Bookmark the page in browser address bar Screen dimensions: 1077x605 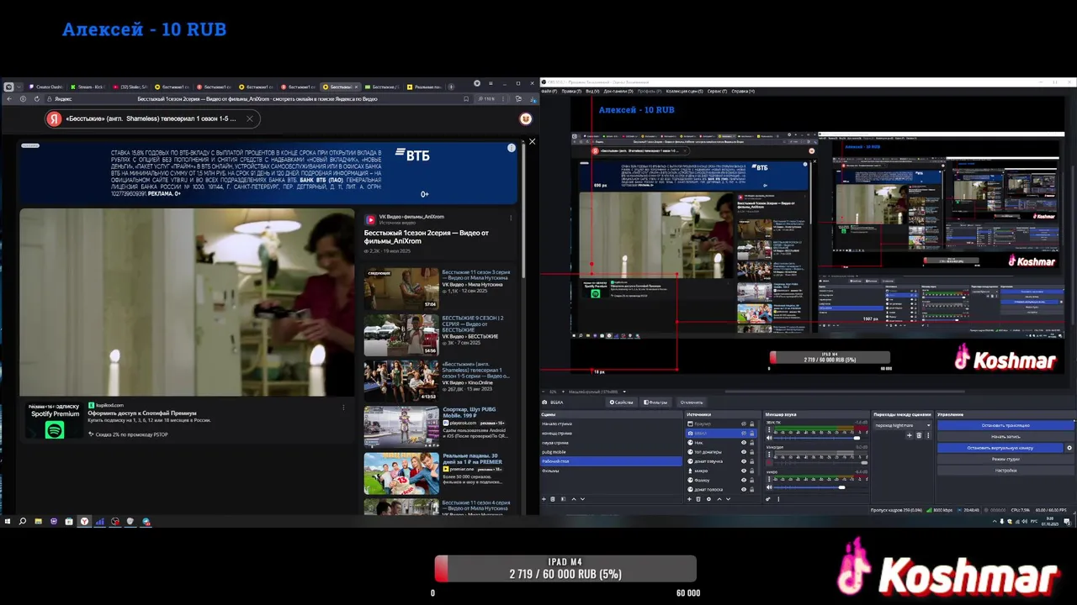click(466, 98)
